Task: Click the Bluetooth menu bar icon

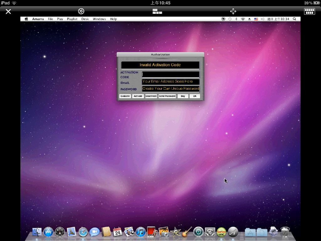Action: [x=236, y=19]
